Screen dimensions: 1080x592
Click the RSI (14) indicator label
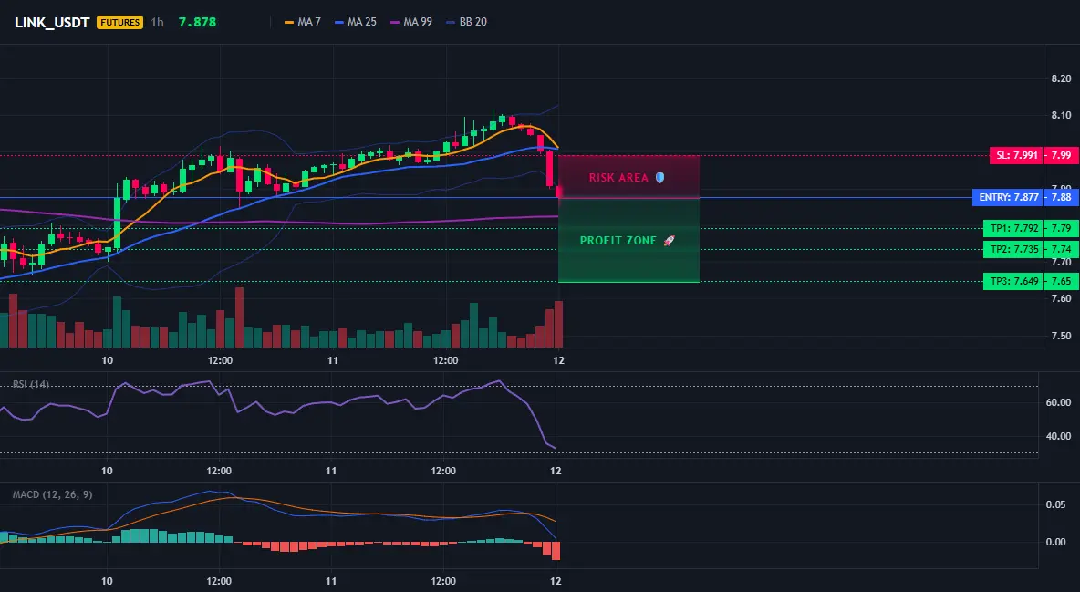pos(31,384)
